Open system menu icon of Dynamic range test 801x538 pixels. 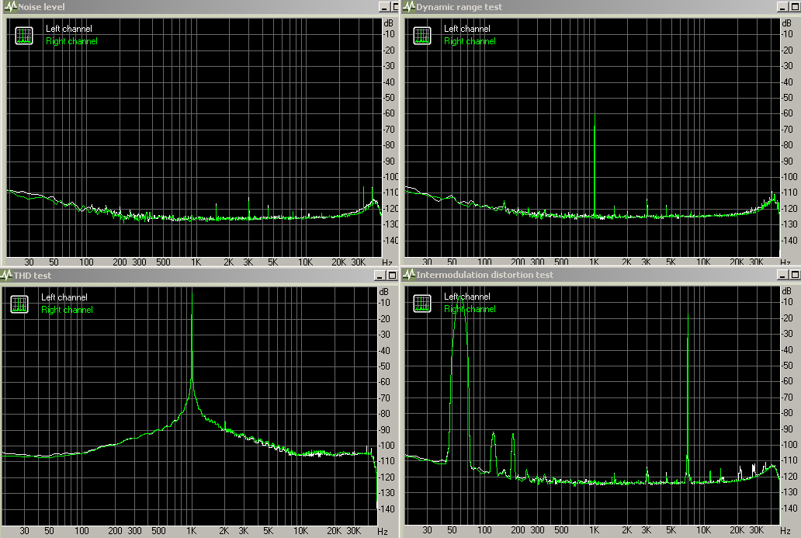point(409,7)
